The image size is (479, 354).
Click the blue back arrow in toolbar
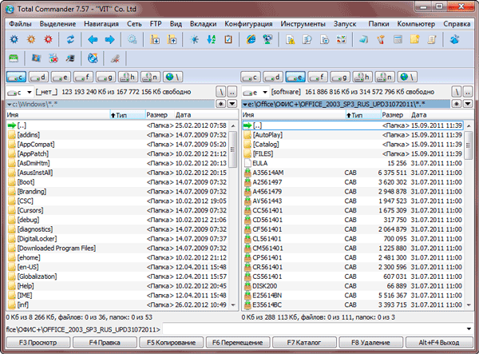pos(93,38)
